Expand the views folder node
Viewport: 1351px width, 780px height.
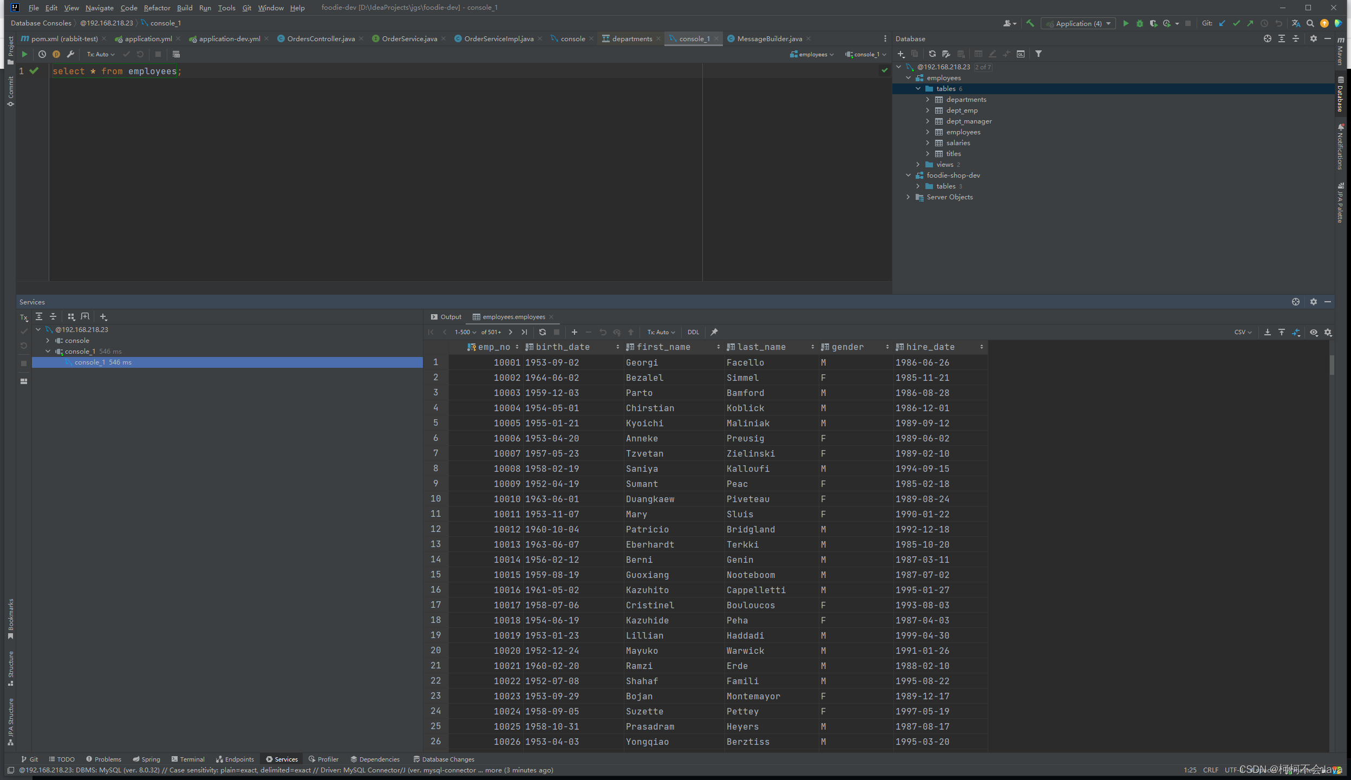click(918, 165)
